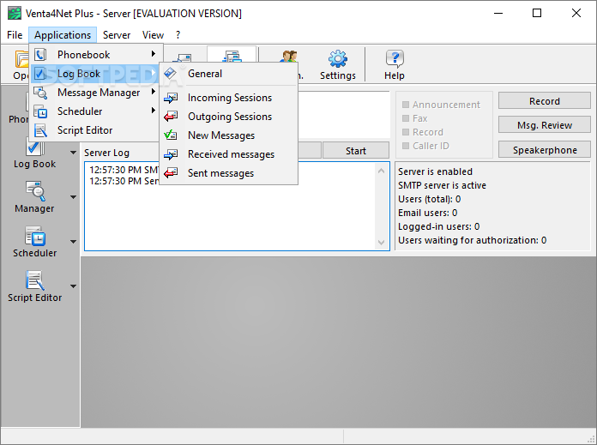The image size is (597, 445).
Task: Click 'Logged-in users: 0' status line
Action: [438, 226]
